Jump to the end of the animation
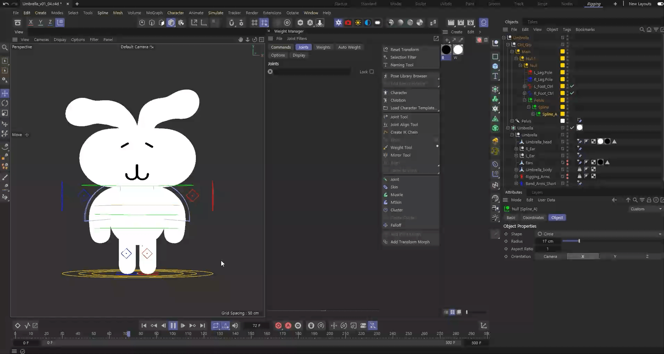 [x=202, y=326]
